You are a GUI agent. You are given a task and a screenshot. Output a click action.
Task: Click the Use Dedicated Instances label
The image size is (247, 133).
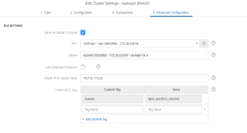click(x=61, y=67)
